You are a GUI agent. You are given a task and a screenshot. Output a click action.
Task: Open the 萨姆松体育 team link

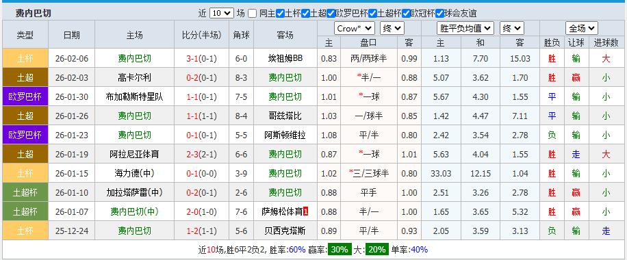[x=282, y=212]
